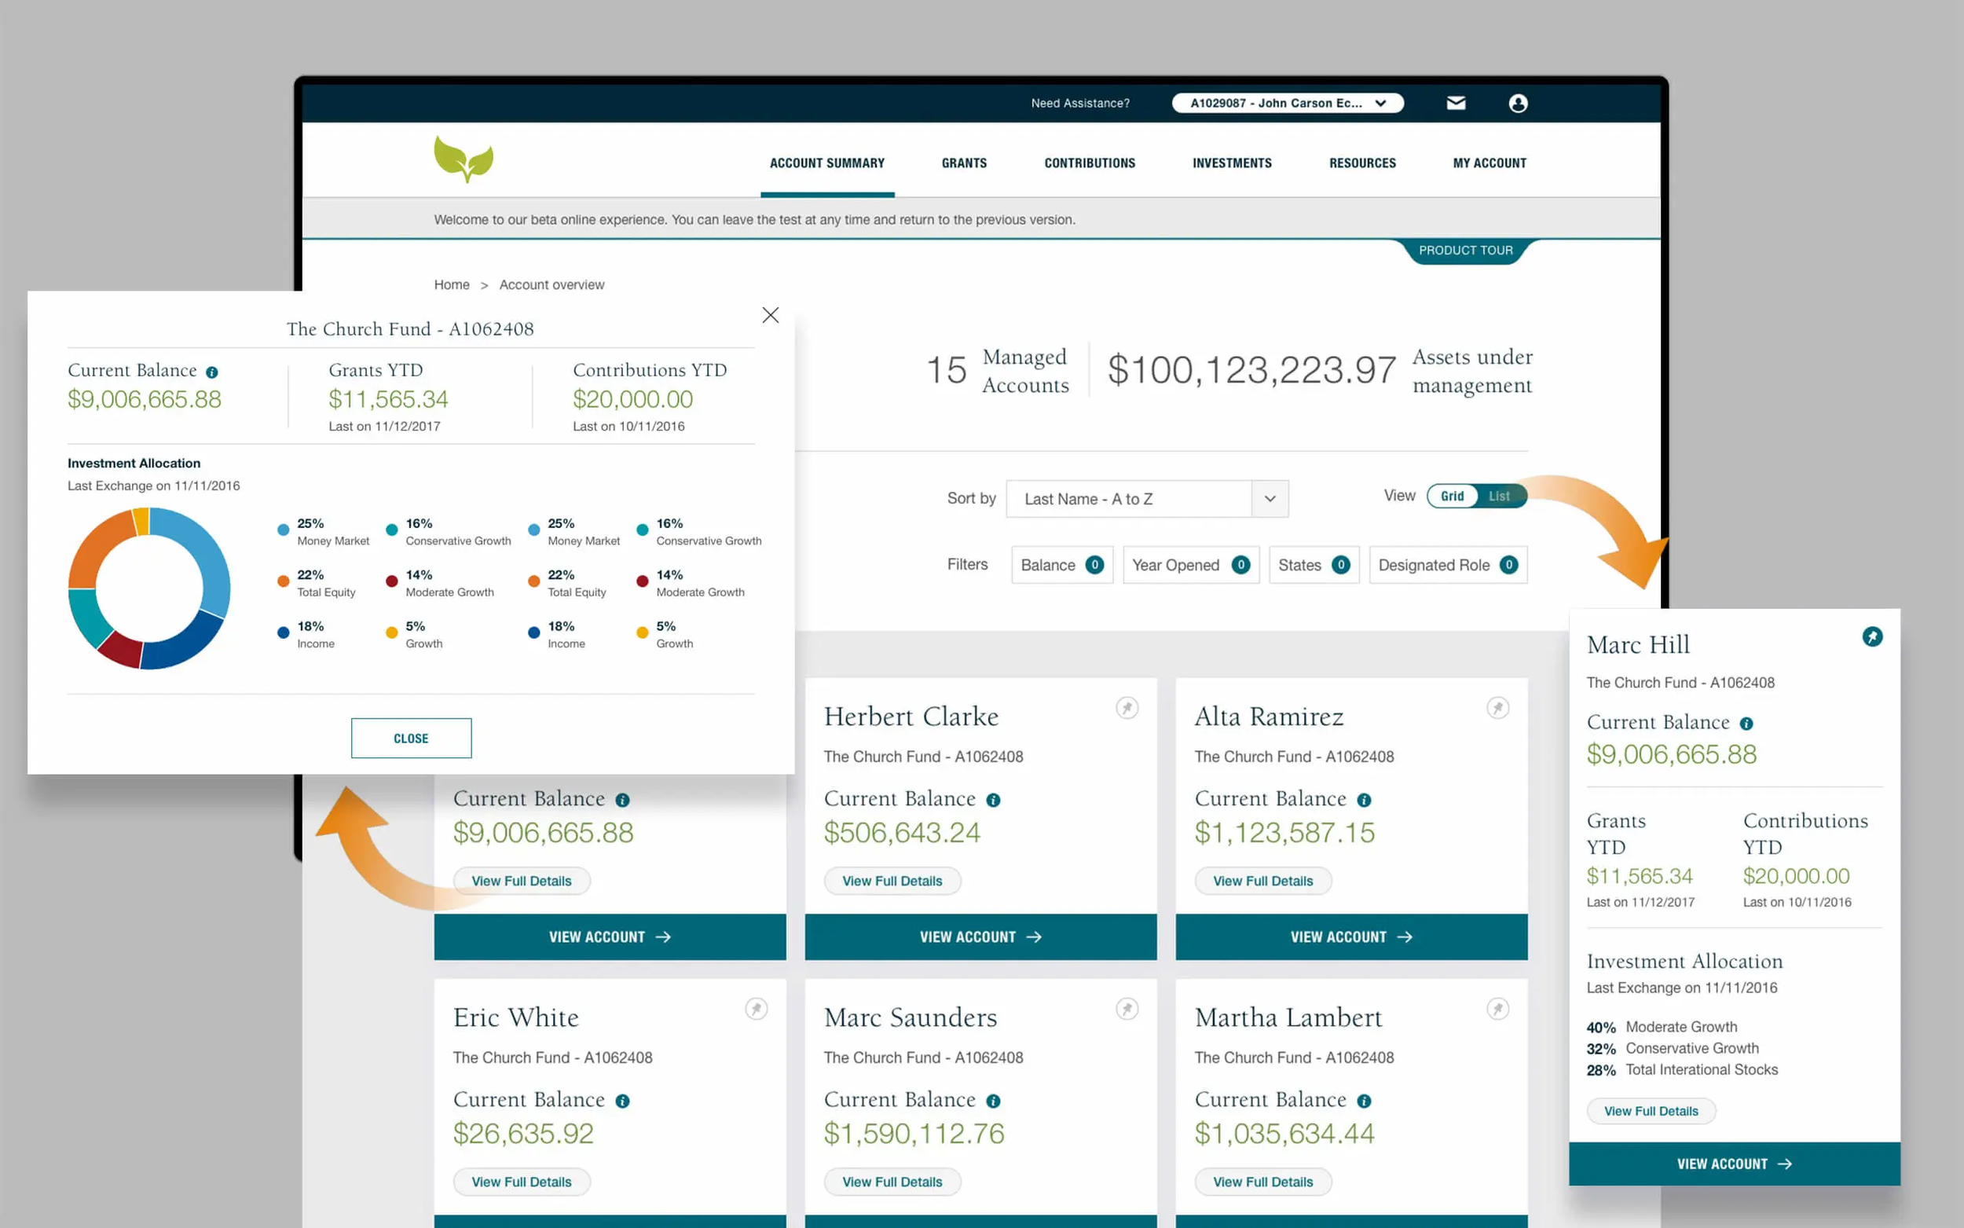
Task: Open the mail envelope icon
Action: [x=1456, y=103]
